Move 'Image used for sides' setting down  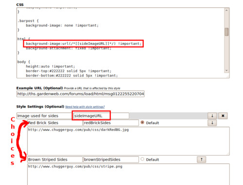pos(212,116)
